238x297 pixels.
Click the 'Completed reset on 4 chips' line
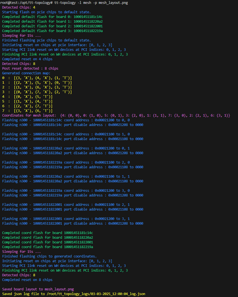tap(27, 59)
